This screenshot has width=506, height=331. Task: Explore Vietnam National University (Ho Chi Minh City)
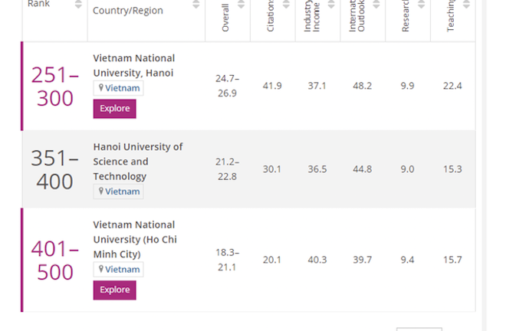coord(114,290)
